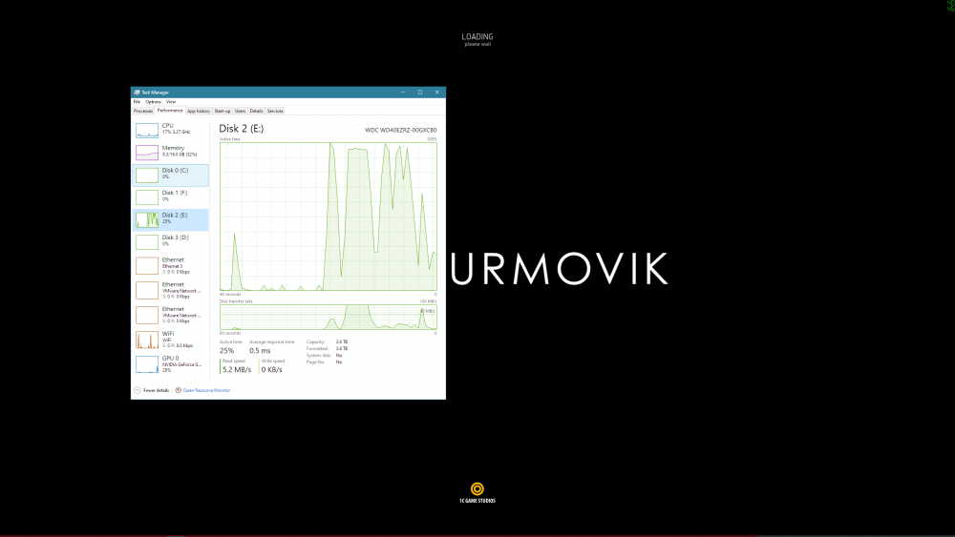Screen dimensions: 955x537
Task: Click the Disk 2 (E:) mini graph
Action: [x=147, y=219]
